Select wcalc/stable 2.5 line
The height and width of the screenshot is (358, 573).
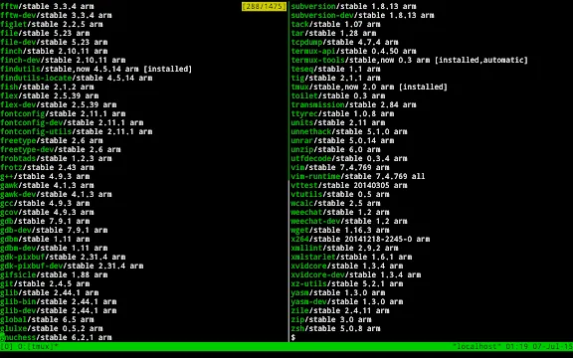tap(335, 203)
